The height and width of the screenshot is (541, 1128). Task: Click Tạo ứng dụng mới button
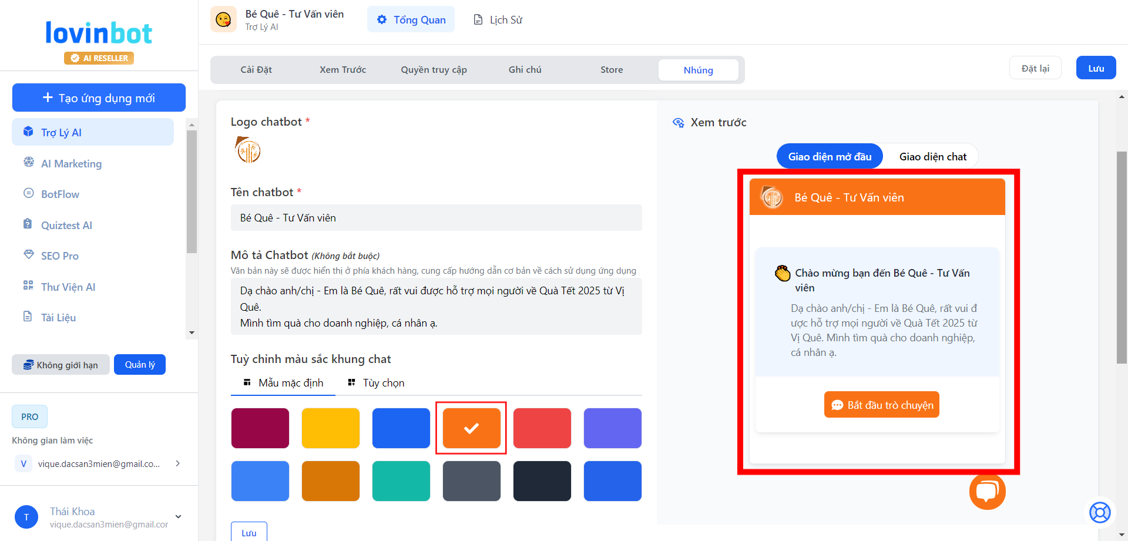pyautogui.click(x=99, y=98)
